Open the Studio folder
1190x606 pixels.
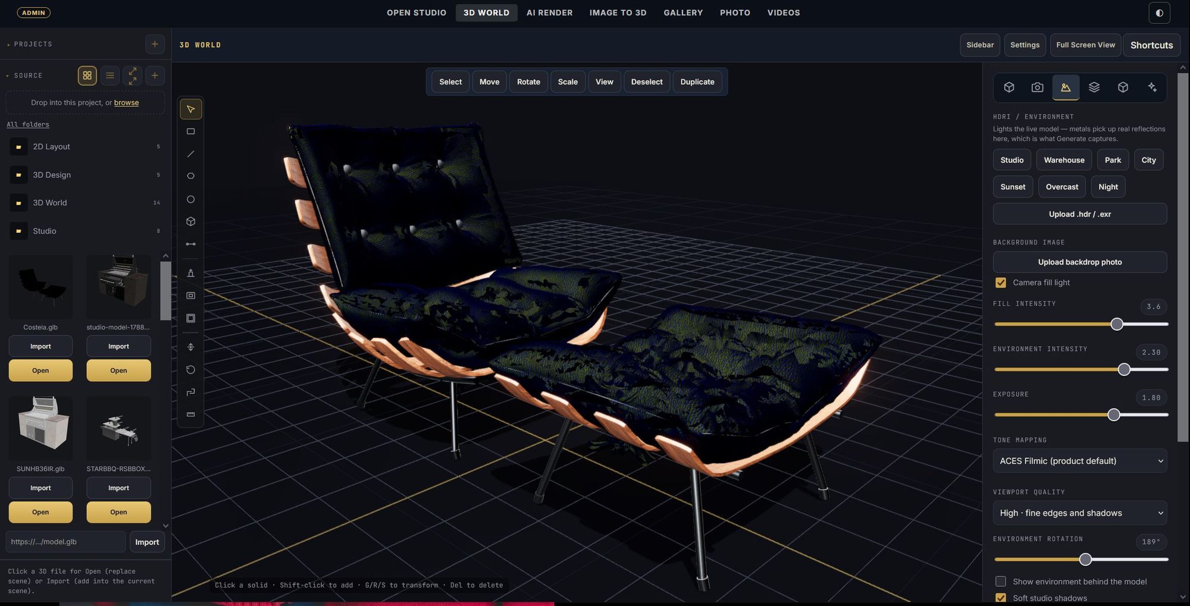tap(85, 231)
